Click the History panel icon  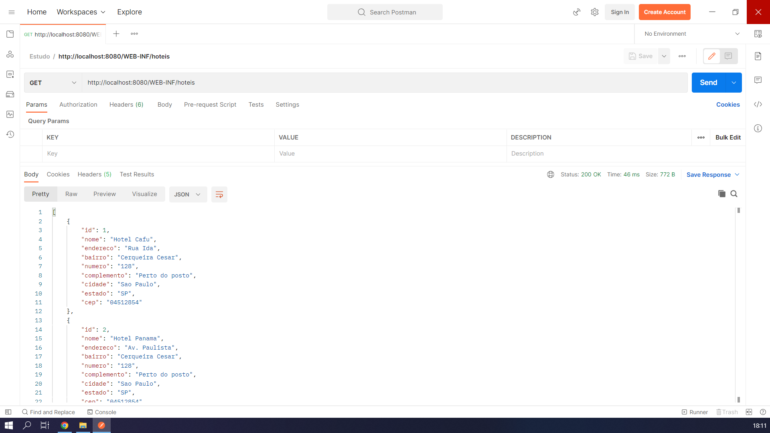pos(10,134)
